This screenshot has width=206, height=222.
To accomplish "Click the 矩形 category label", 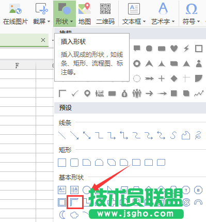I will (65, 150).
